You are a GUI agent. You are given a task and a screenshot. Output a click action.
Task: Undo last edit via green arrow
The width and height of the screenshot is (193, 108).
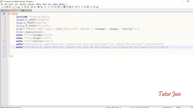click(x=32, y=7)
